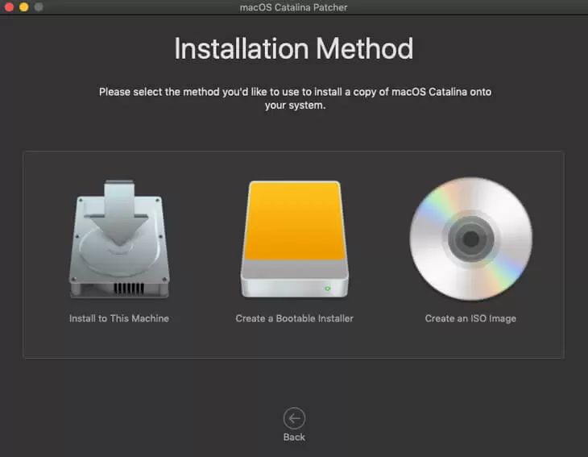Click the green LED on the external drive icon
This screenshot has height=457, width=588.
coord(328,289)
